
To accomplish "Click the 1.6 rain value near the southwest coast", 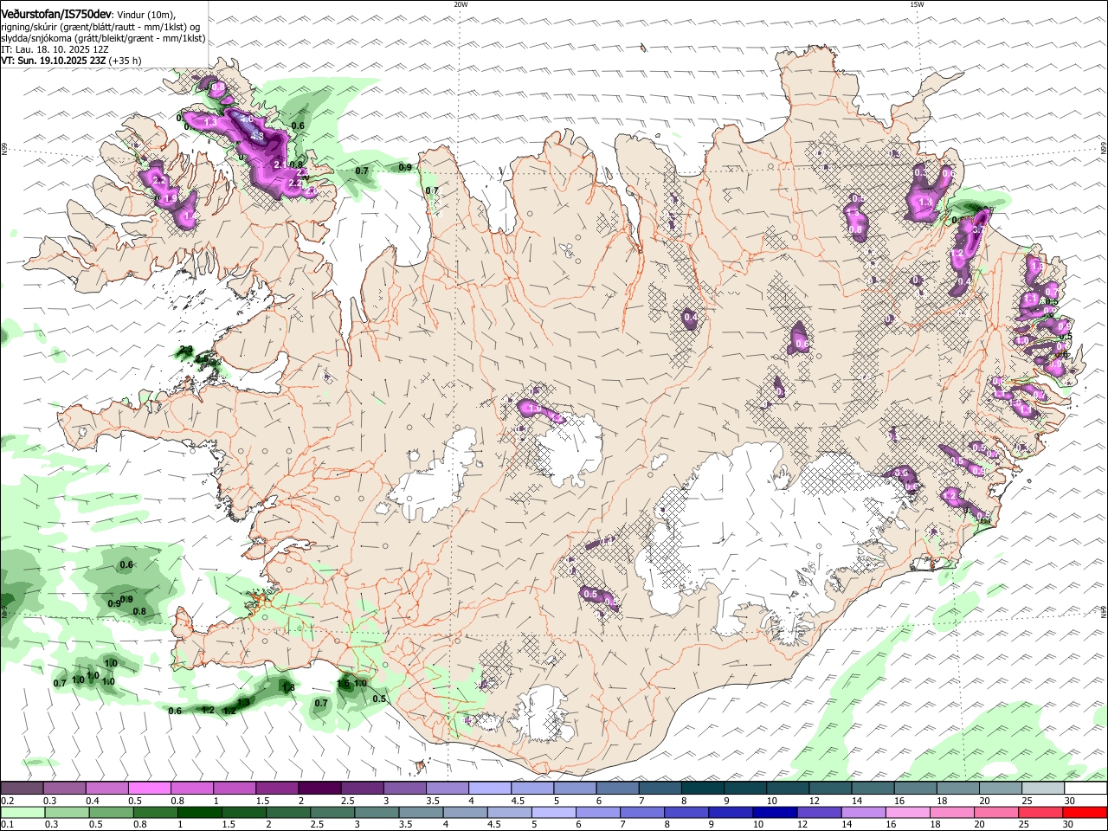I will [343, 684].
